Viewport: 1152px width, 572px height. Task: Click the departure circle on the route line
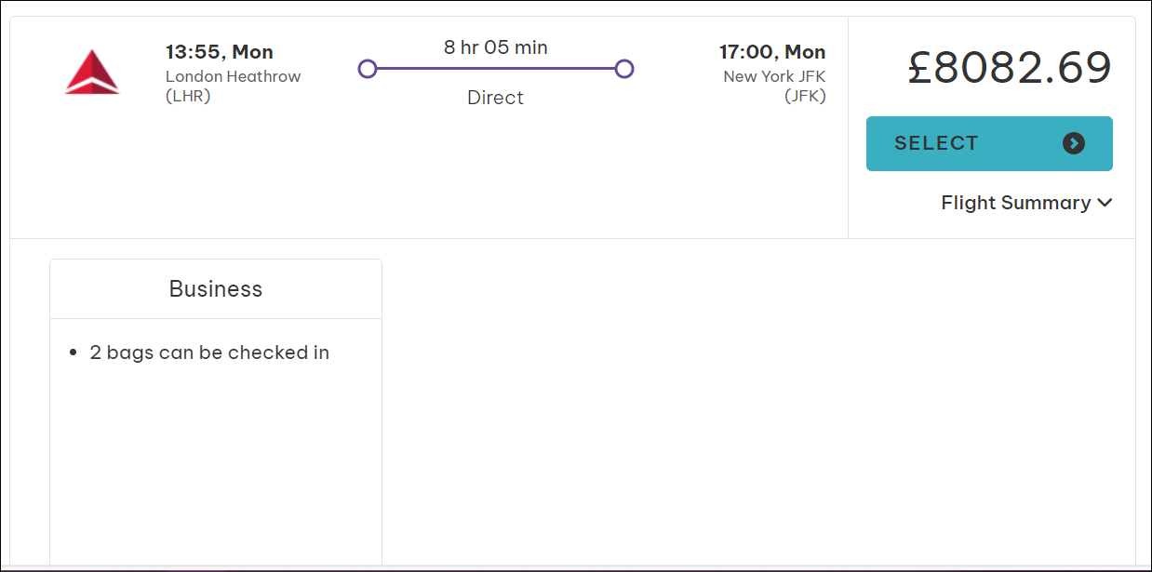click(x=368, y=69)
